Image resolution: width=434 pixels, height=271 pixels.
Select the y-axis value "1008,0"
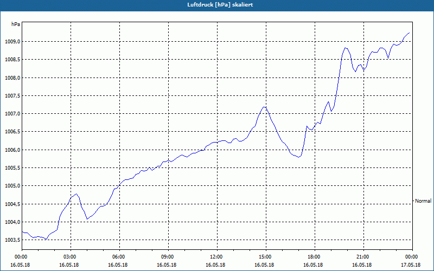pyautogui.click(x=12, y=78)
